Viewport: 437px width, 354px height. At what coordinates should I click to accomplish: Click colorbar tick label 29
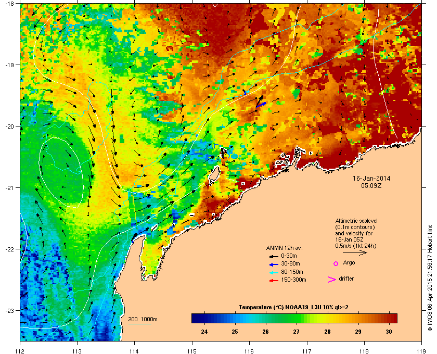point(358,332)
